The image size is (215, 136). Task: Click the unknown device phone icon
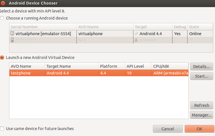click(x=12, y=40)
